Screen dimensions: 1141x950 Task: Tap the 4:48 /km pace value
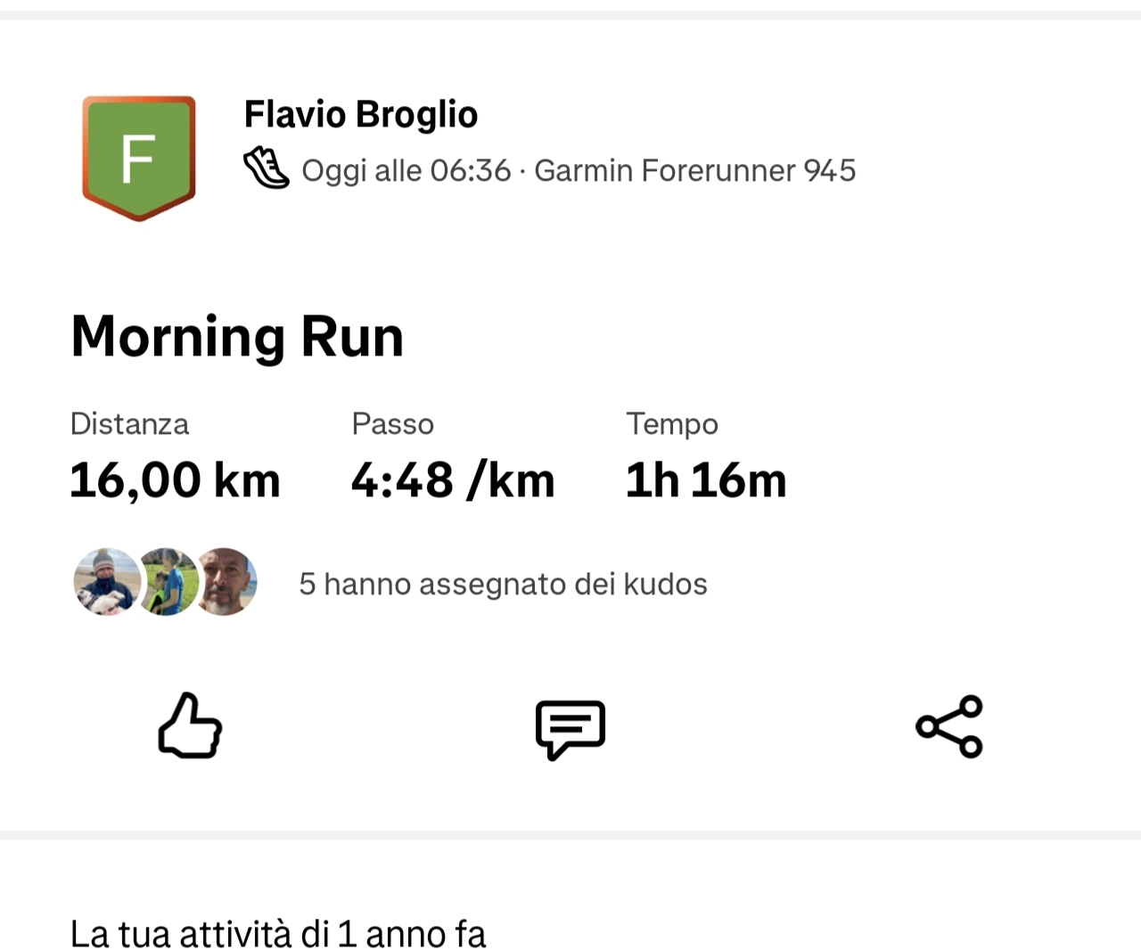tap(453, 480)
